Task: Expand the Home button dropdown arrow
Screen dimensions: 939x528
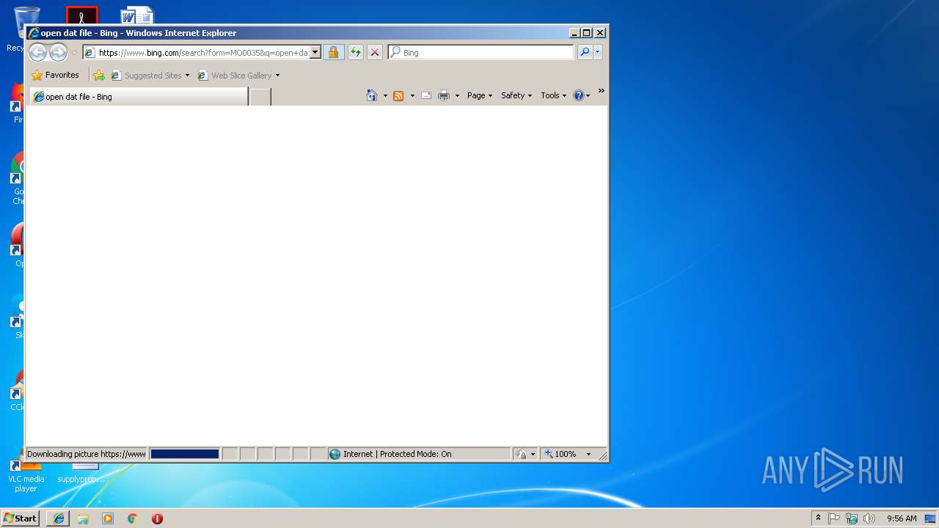Action: [385, 96]
